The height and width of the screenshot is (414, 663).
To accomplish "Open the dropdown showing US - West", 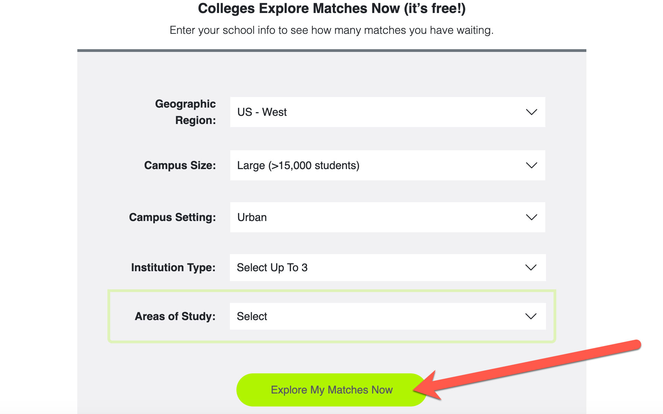I will [x=376, y=112].
